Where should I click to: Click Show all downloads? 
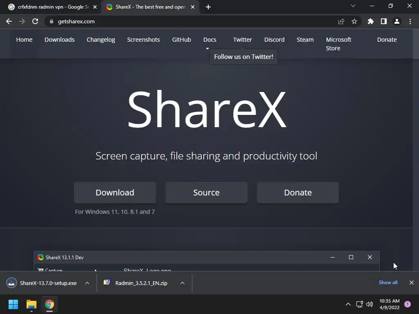click(x=388, y=283)
